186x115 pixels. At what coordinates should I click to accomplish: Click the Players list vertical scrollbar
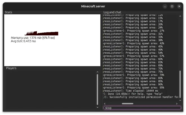tap(98, 90)
